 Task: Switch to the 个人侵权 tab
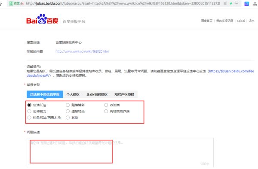click(73, 94)
